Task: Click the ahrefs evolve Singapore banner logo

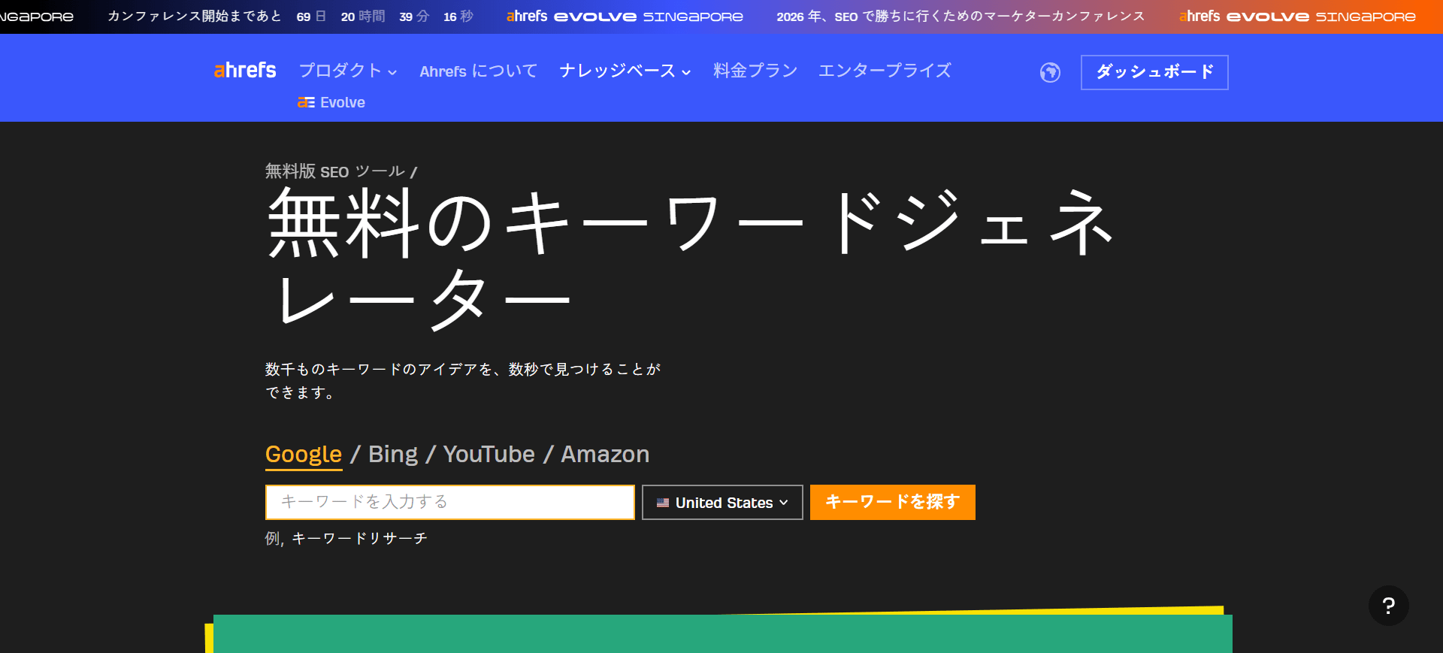Action: (x=625, y=17)
